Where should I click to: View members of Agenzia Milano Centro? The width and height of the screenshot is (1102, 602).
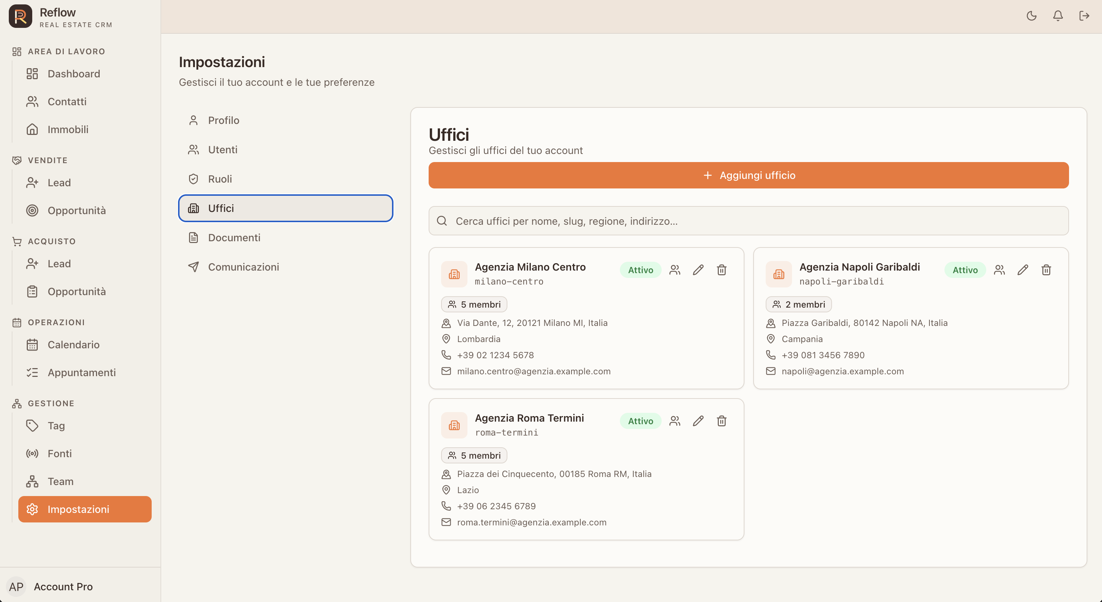click(x=674, y=270)
